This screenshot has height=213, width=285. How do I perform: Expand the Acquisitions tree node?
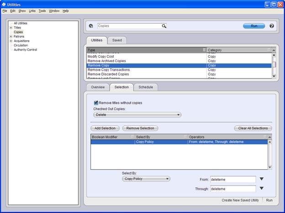[x=11, y=41]
